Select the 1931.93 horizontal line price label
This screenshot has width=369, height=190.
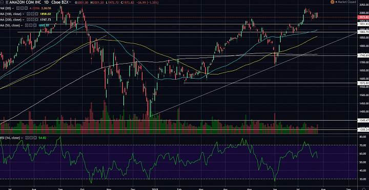pos(363,24)
